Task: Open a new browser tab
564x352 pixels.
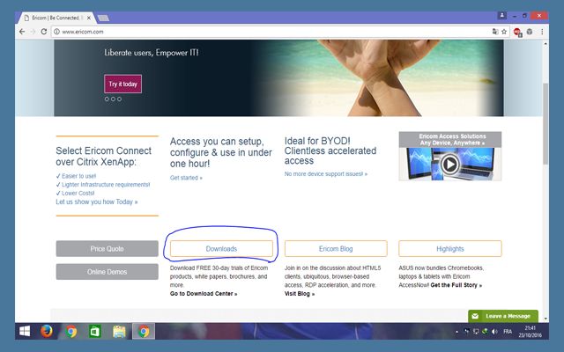Action: point(103,17)
